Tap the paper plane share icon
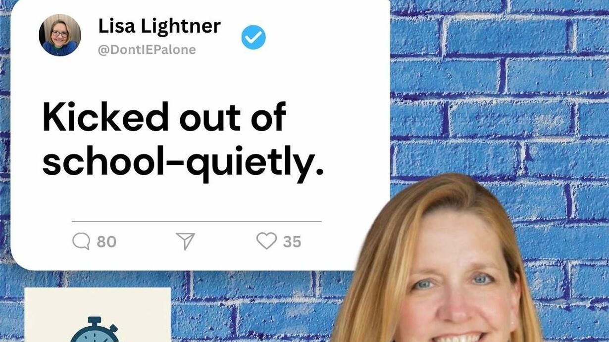 [x=186, y=241]
